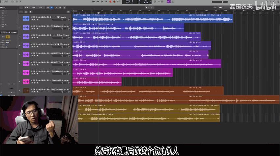Go to project beginning using transport button
Screen dimensions: 280x156
click(x=102, y=1)
